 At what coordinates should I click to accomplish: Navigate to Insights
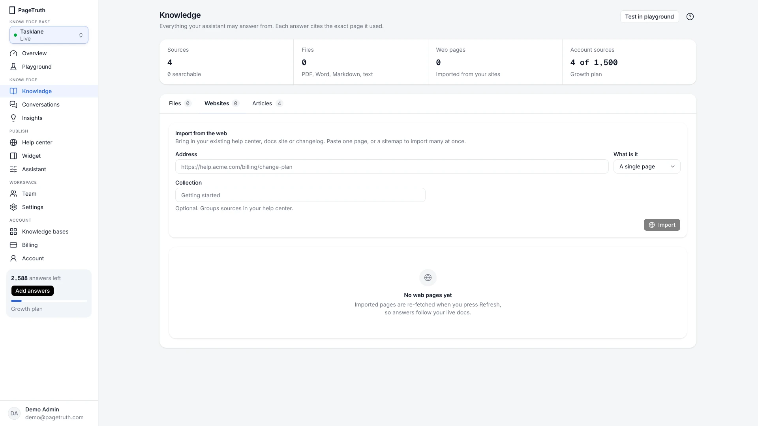(x=49, y=118)
